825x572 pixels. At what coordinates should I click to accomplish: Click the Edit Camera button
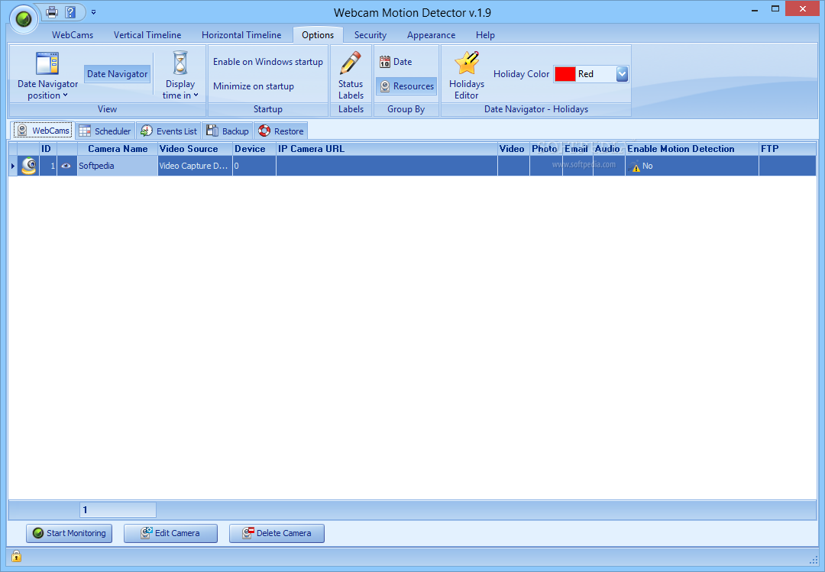click(x=170, y=533)
